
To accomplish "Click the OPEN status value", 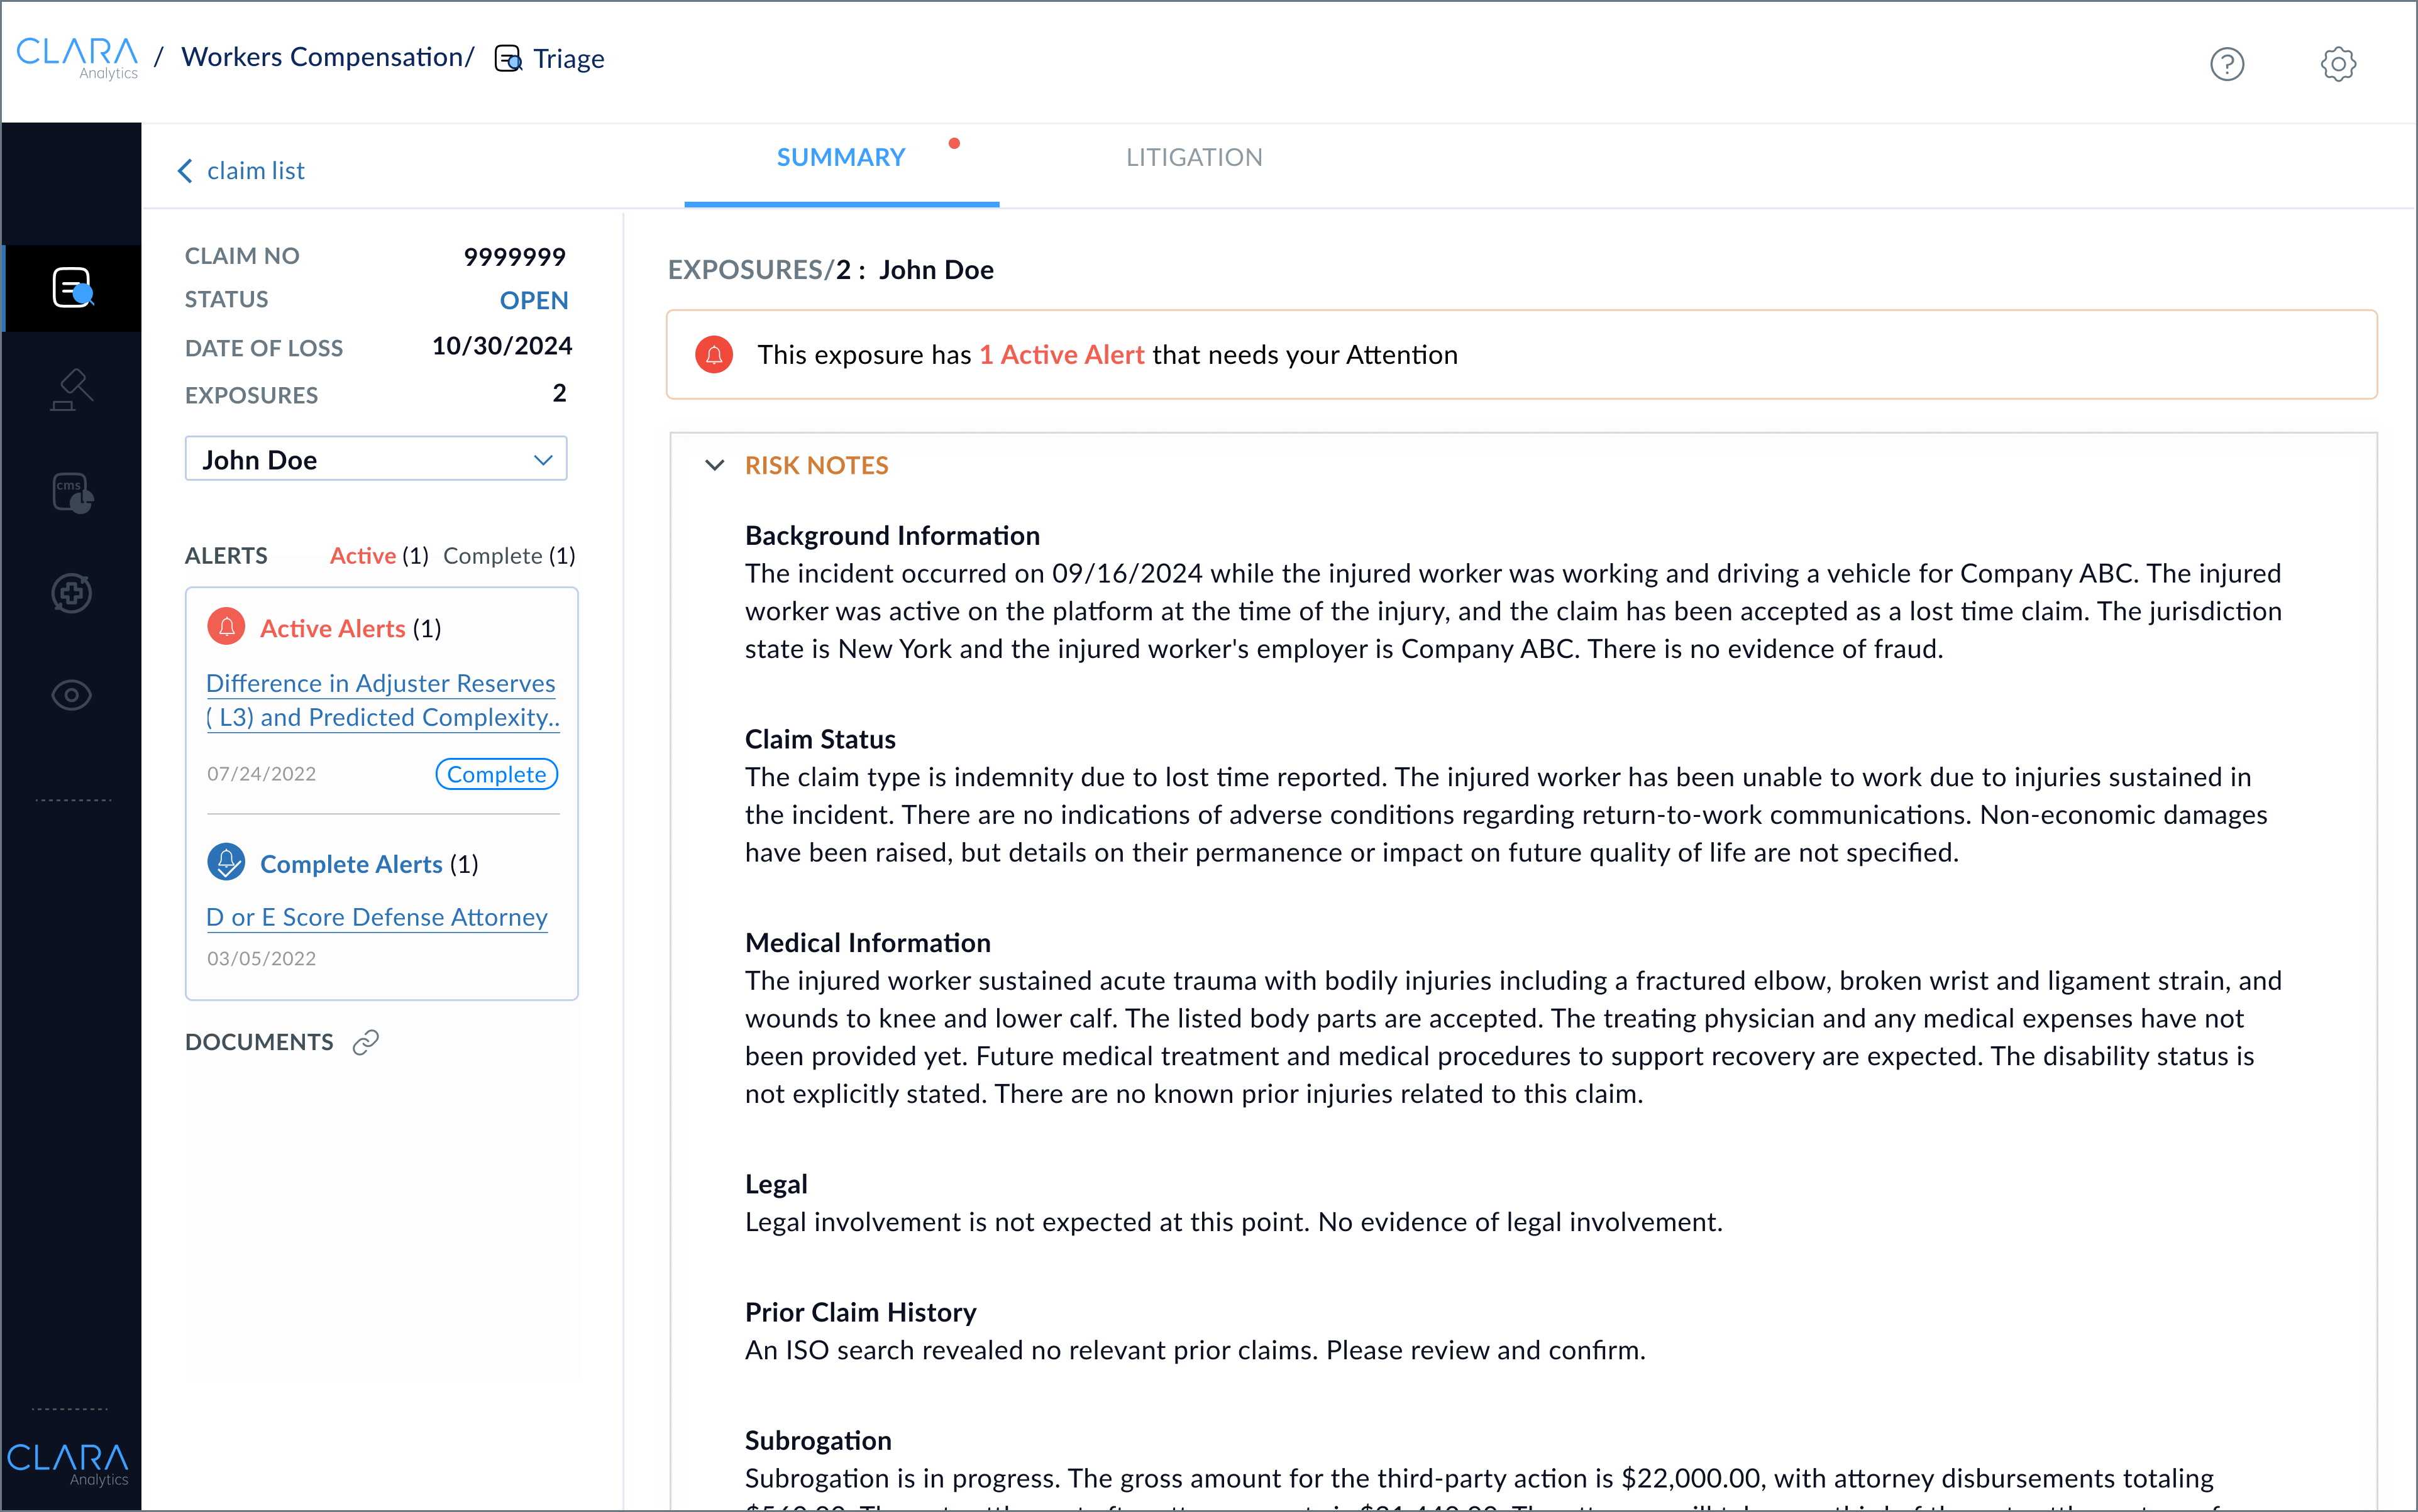I will (x=533, y=300).
